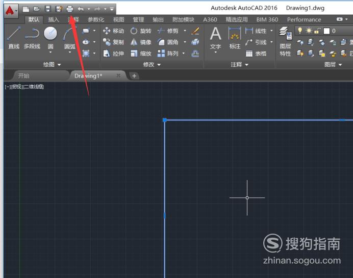
Task: Open the 阵列 array options dropdown
Action: 184,54
